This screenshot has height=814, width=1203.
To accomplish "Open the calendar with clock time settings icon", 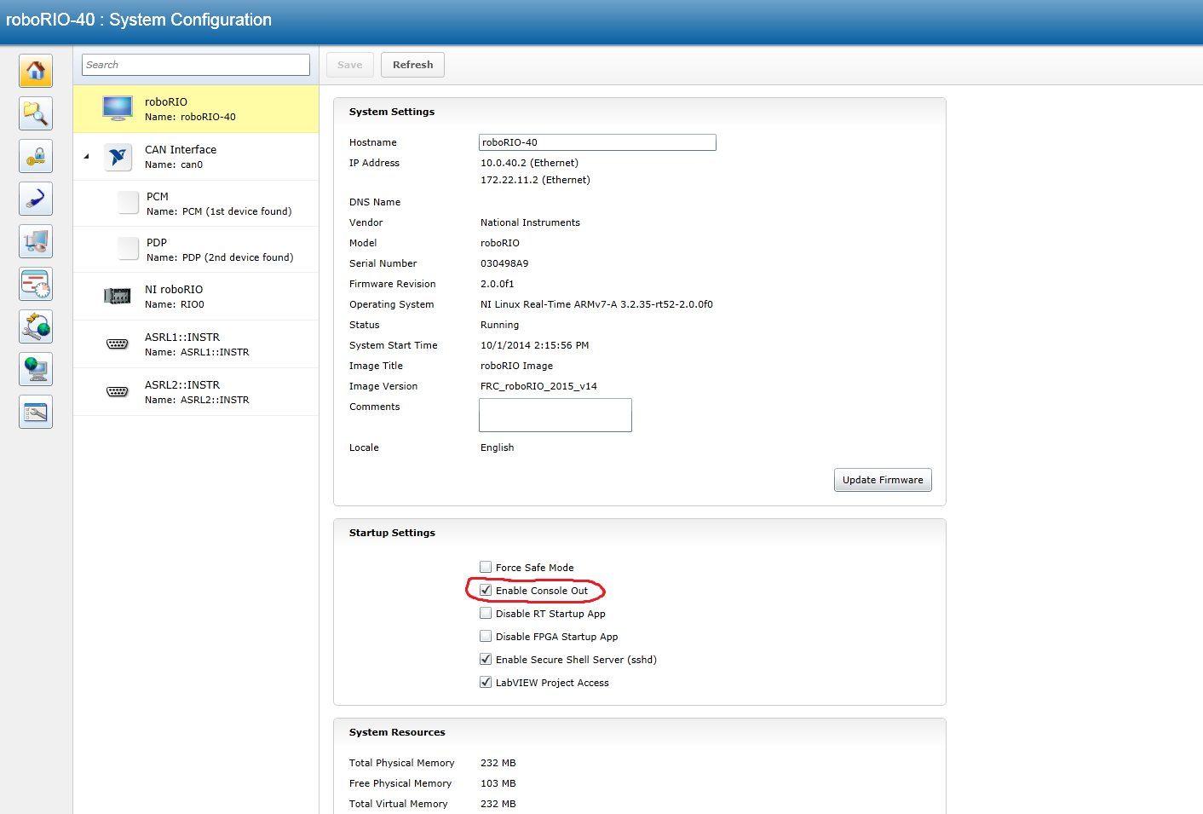I will click(36, 284).
